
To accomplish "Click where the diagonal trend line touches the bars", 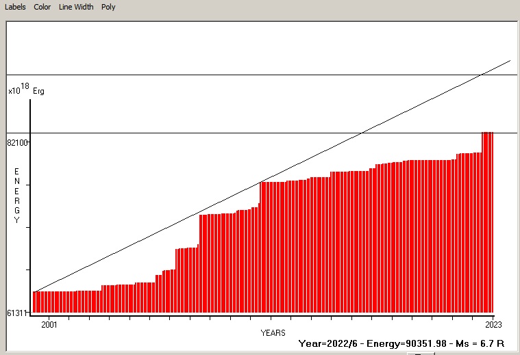I will (x=262, y=183).
